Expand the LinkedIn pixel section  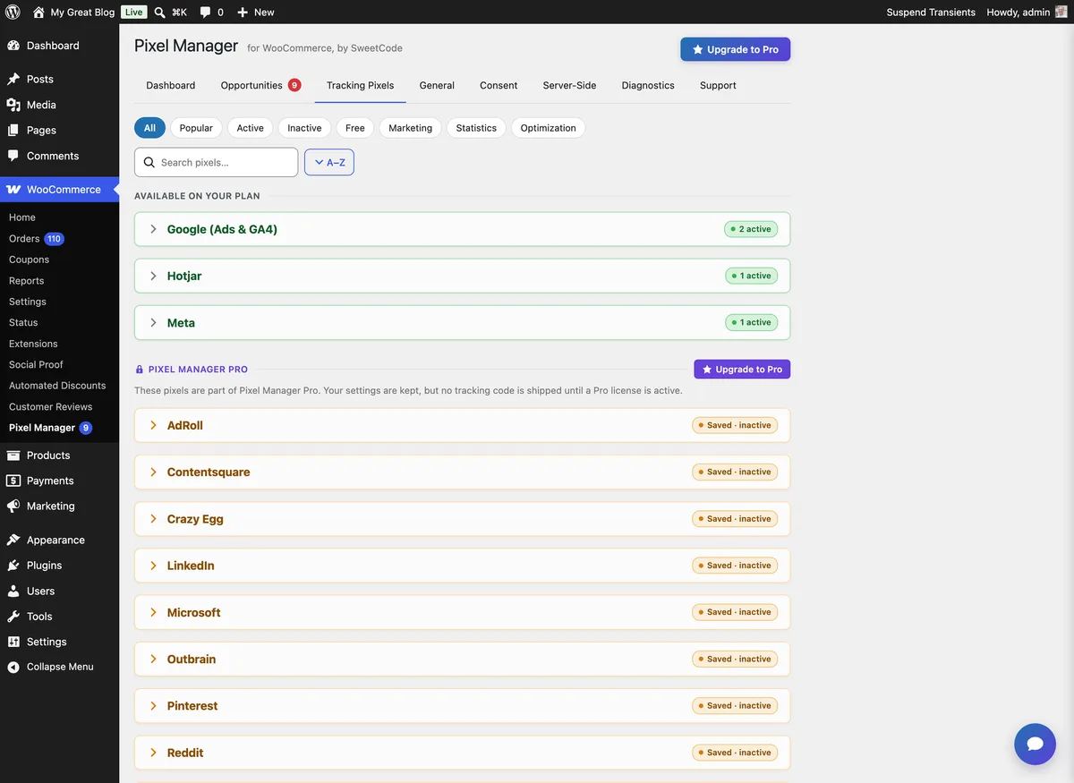coord(462,566)
